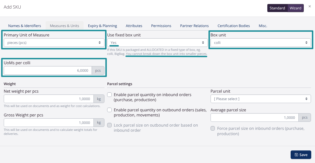This screenshot has height=163, width=315.
Task: Enable parcel quantity on outbound orders
Action: (x=110, y=110)
